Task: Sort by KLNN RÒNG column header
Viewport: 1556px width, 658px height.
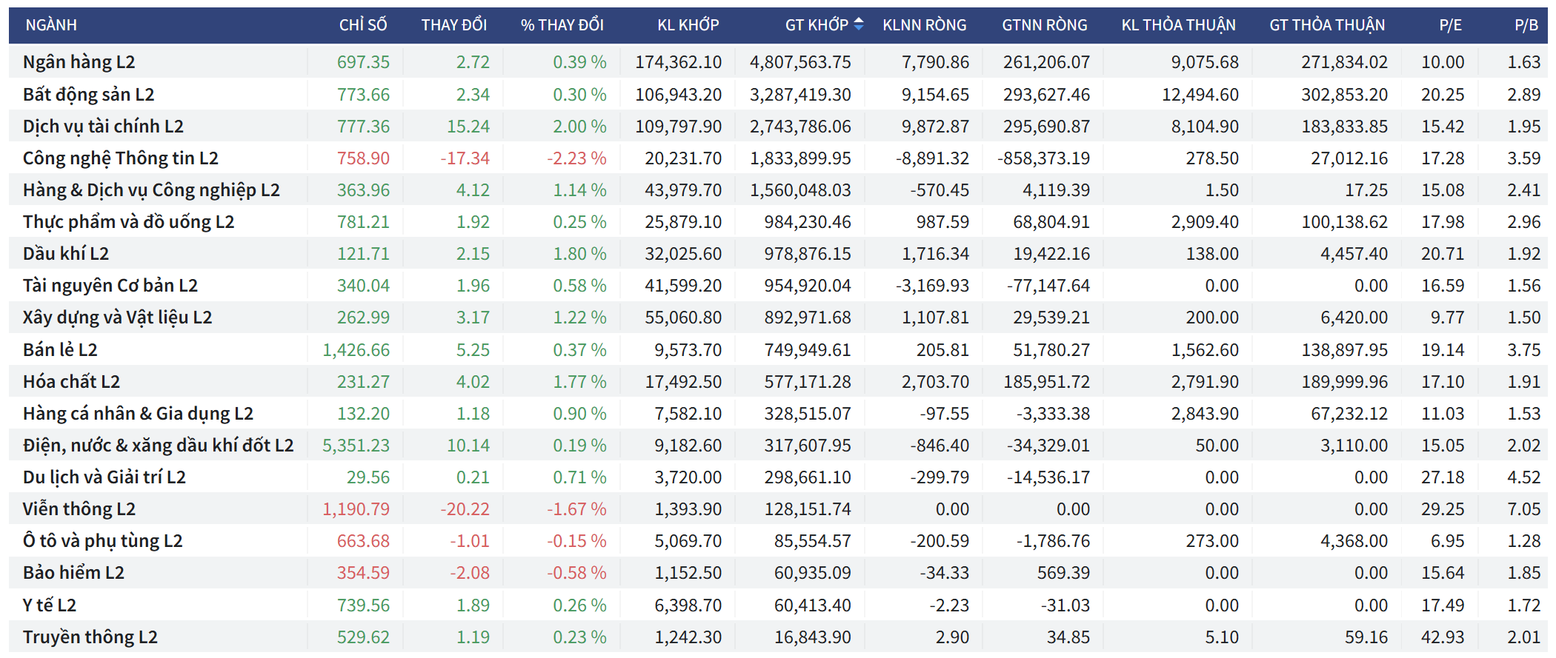Action: 924,25
